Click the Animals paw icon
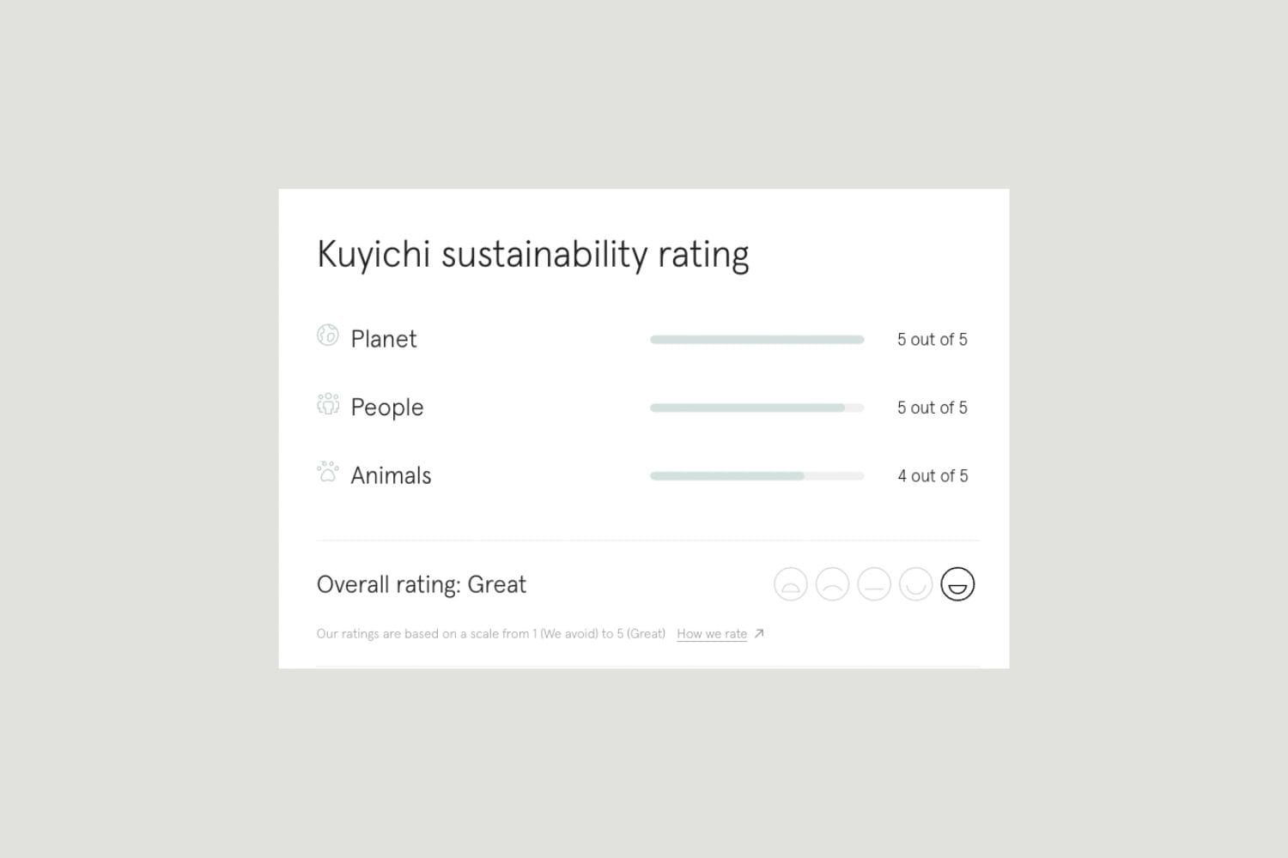This screenshot has width=1288, height=858. click(x=328, y=472)
